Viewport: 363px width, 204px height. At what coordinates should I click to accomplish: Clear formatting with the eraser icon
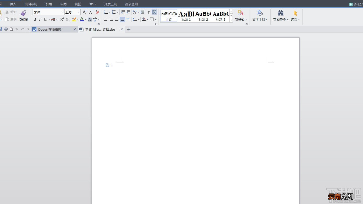97,12
